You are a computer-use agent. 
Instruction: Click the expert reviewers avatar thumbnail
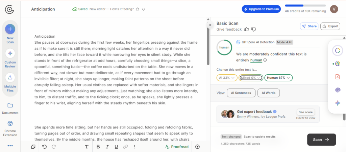tap(228, 114)
